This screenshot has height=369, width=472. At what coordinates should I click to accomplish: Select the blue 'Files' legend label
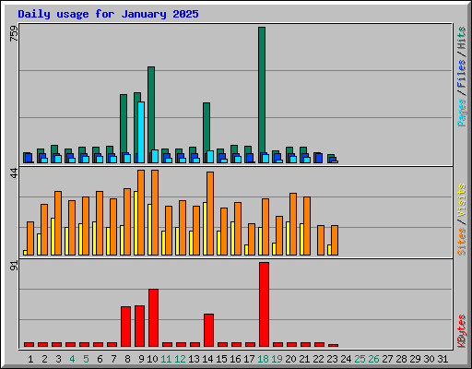point(461,74)
